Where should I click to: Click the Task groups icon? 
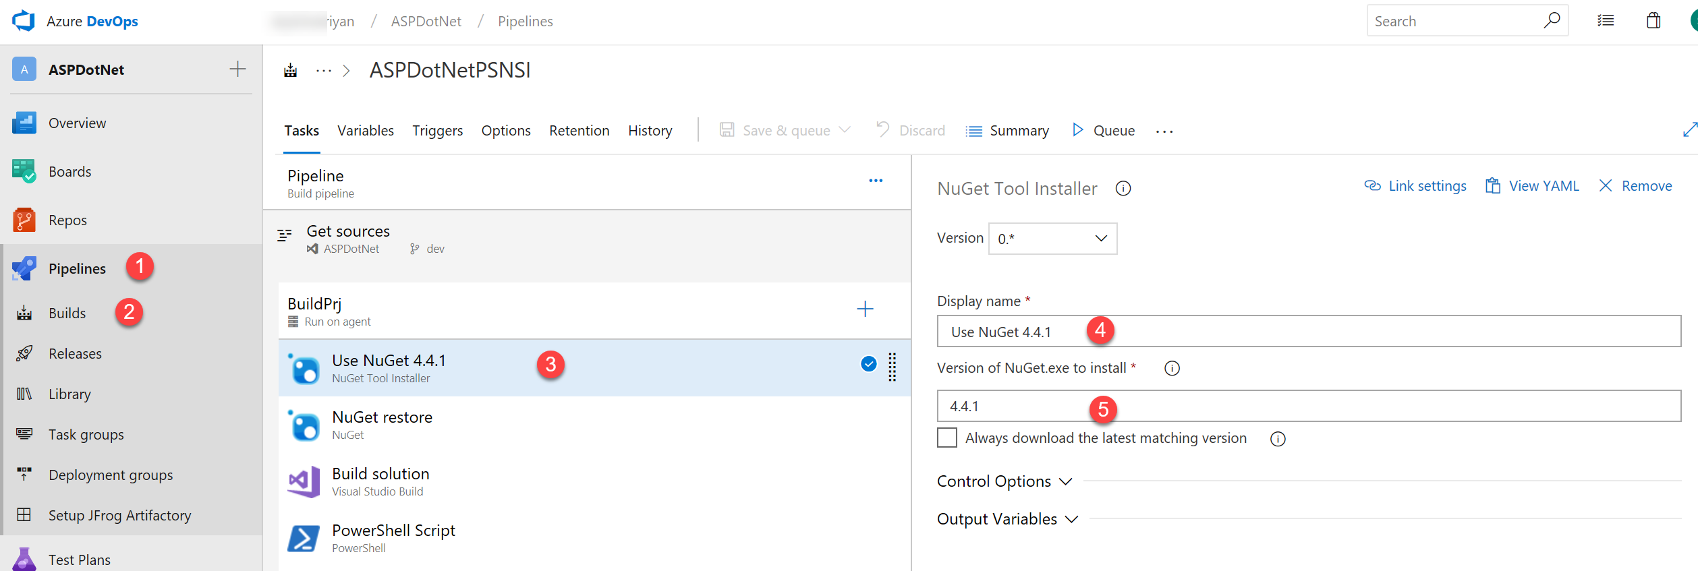(x=24, y=434)
